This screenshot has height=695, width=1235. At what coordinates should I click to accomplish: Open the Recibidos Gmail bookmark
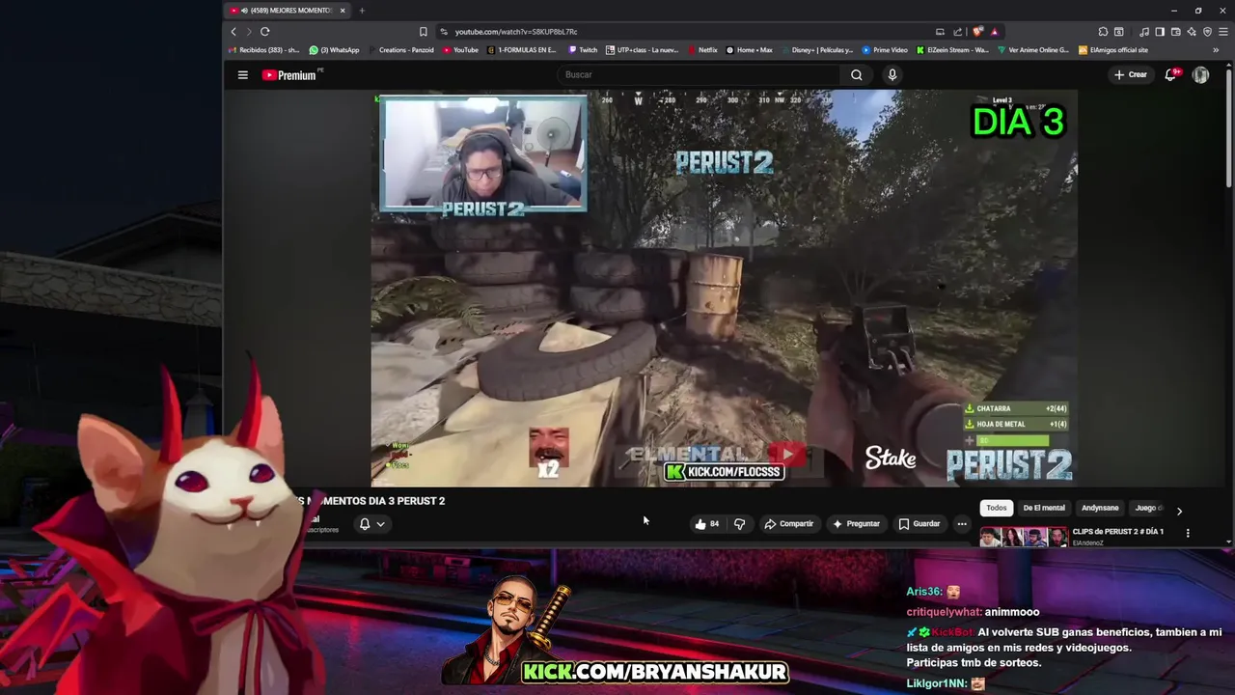click(265, 50)
